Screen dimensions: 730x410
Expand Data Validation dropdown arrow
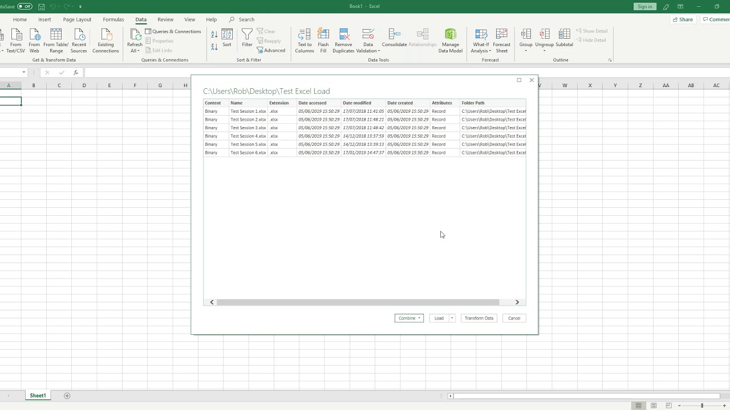tap(379, 51)
